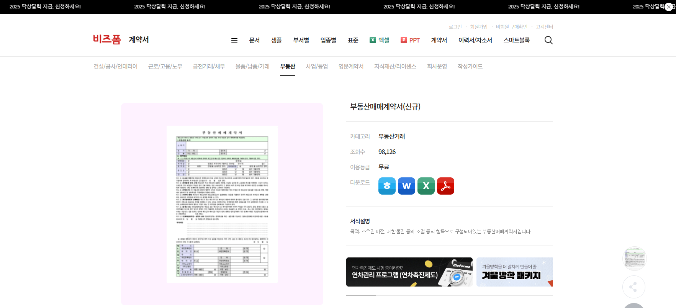Image resolution: width=676 pixels, height=308 pixels.
Task: Click the banner carousel progress bar
Action: pyautogui.click(x=450, y=296)
